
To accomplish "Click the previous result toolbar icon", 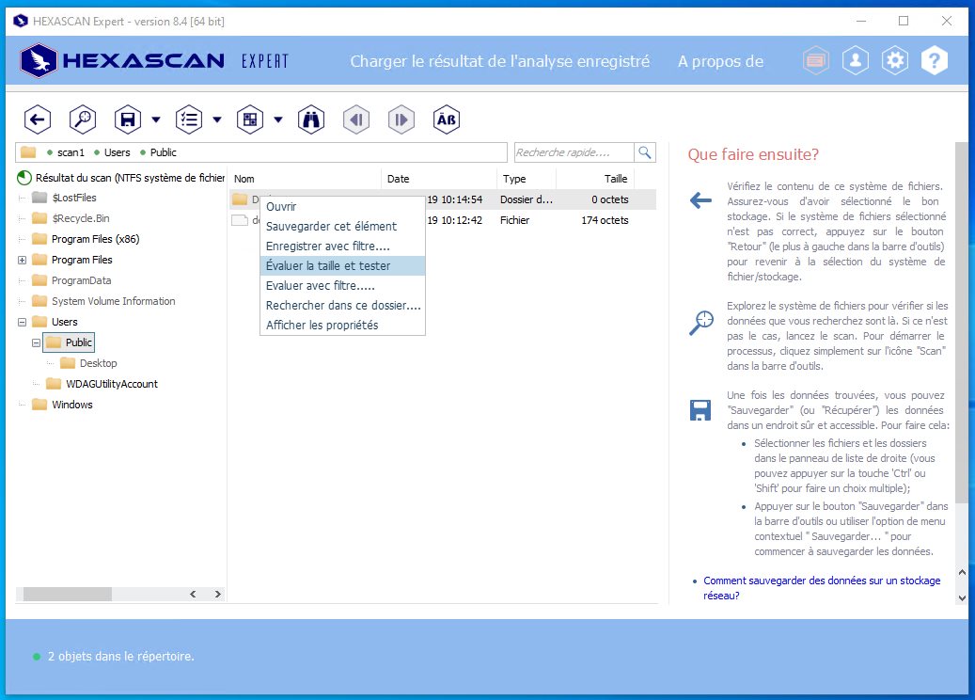I will pos(356,119).
